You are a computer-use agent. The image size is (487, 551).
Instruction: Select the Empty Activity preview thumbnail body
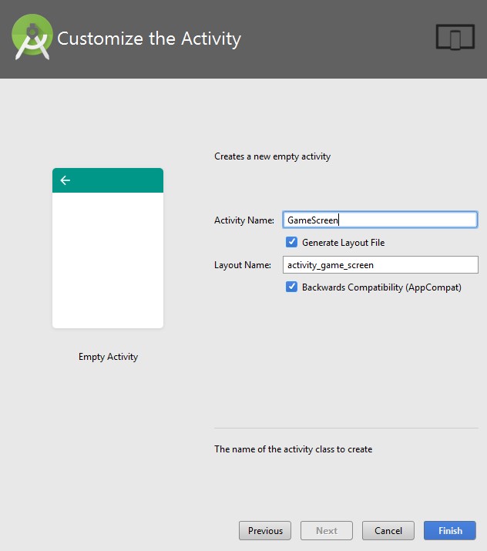point(108,260)
